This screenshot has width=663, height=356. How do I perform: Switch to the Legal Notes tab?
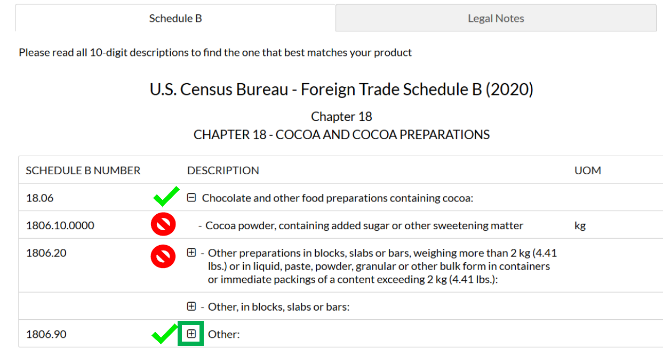tap(496, 18)
